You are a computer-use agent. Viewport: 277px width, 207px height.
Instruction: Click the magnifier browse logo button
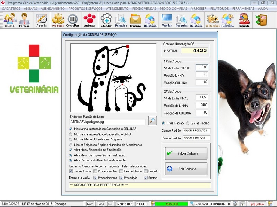click(x=152, y=120)
